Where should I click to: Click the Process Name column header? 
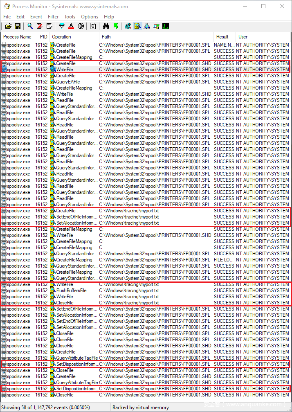[x=18, y=37]
